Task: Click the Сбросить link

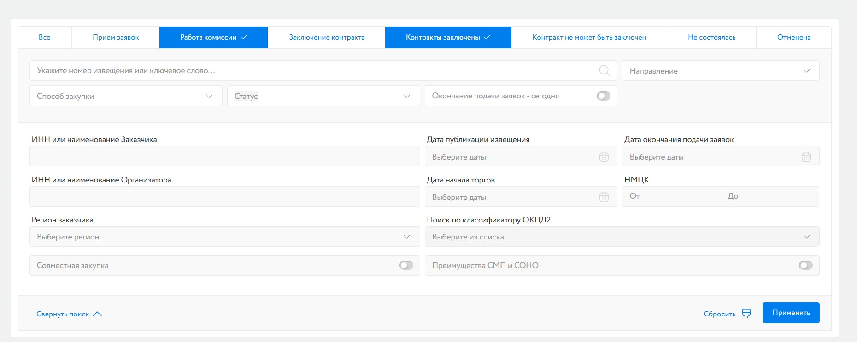Action: click(x=719, y=314)
